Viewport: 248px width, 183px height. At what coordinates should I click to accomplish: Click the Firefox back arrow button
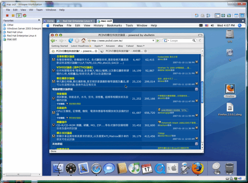click(53, 41)
